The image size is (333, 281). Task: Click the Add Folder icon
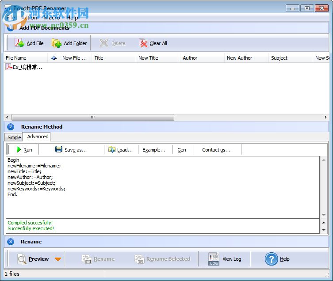coord(57,43)
